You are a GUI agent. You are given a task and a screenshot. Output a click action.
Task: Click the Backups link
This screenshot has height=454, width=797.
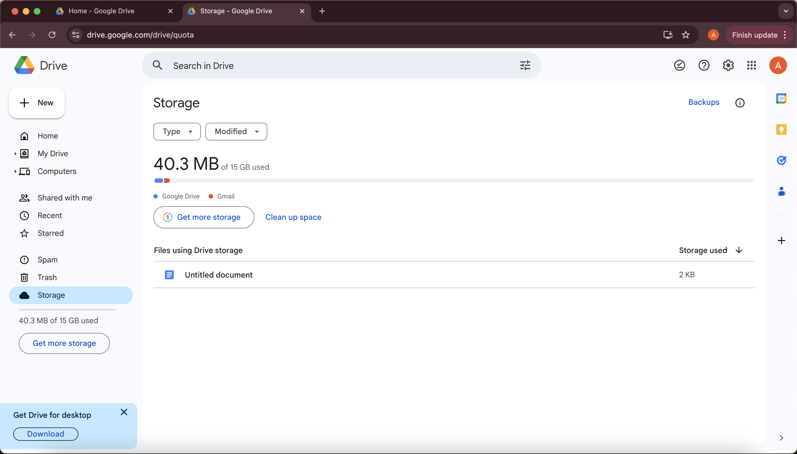coord(703,102)
